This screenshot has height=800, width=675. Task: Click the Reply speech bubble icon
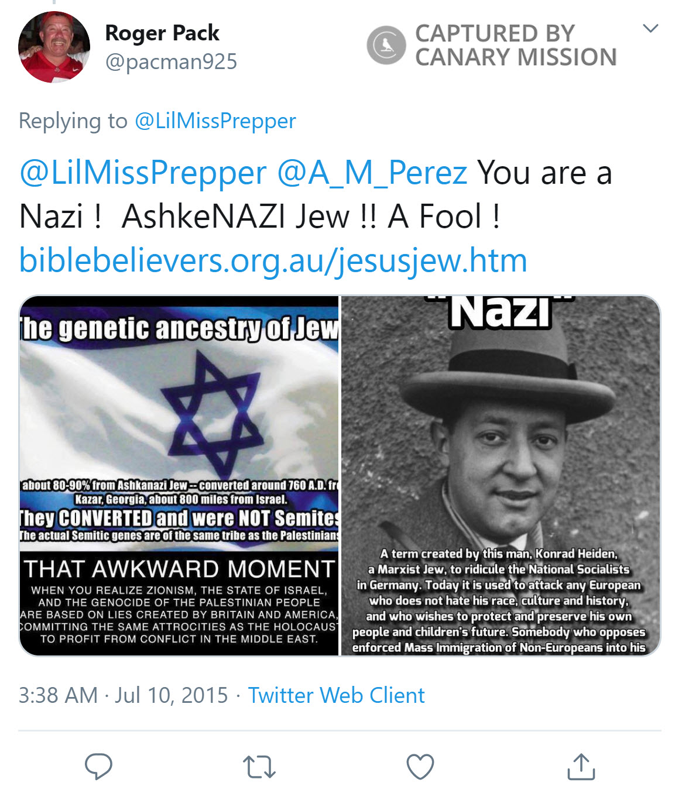[x=98, y=766]
